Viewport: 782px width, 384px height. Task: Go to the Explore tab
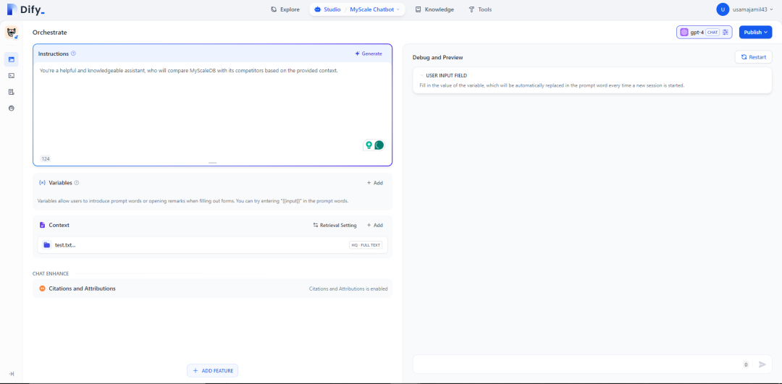tap(285, 9)
